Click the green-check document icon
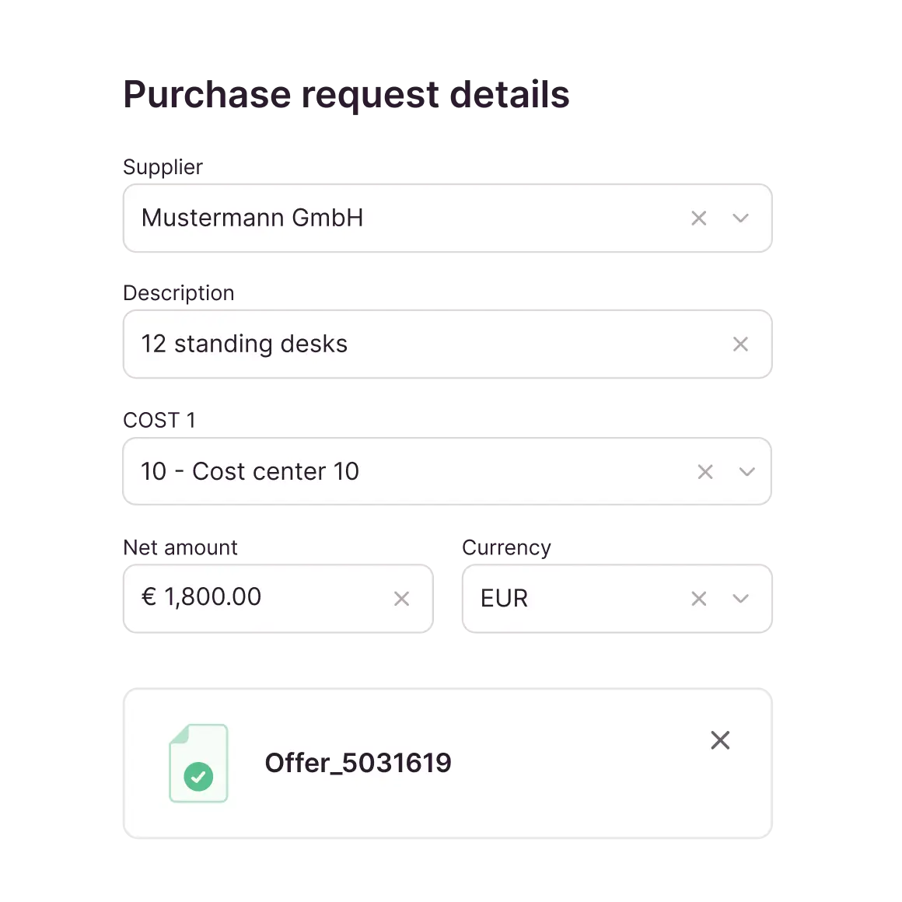 [198, 763]
